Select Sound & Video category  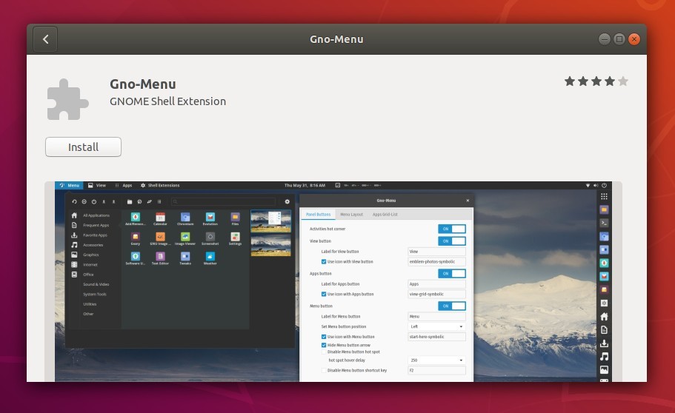pyautogui.click(x=96, y=284)
